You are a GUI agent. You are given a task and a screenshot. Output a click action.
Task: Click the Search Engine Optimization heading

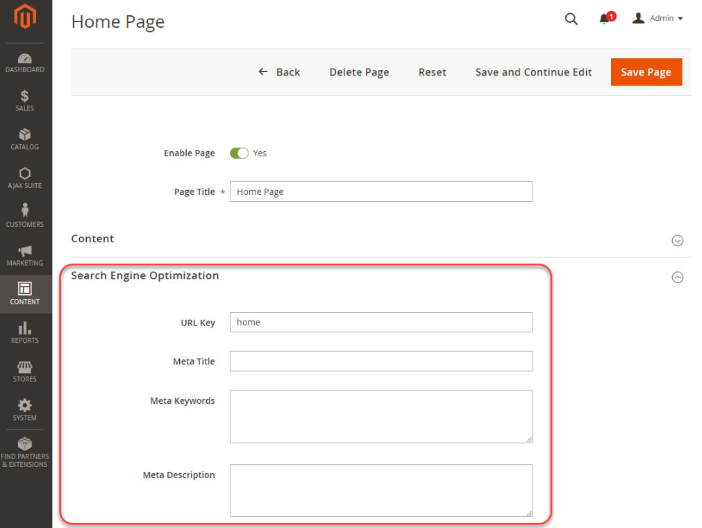[145, 275]
